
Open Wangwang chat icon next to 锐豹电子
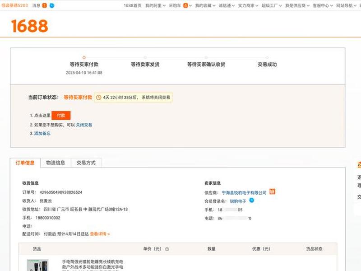(x=252, y=200)
